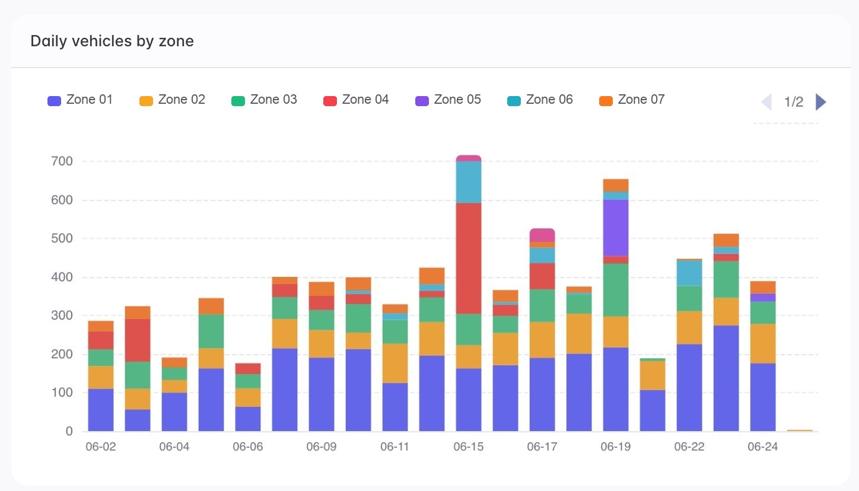This screenshot has height=491, width=859.
Task: Select the purple Zone 05 segment on 06-19
Action: click(x=616, y=228)
